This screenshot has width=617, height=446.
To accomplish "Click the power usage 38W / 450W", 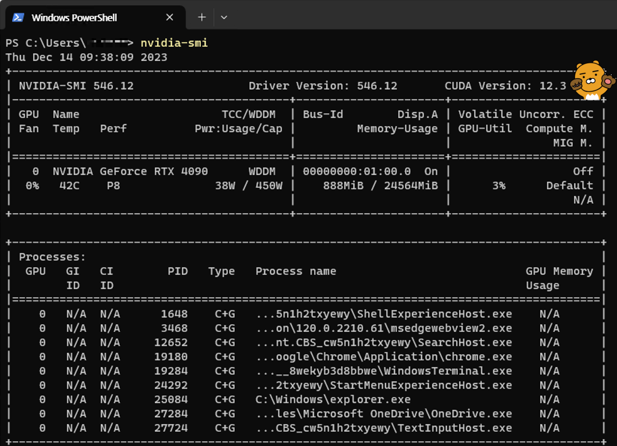I will [249, 186].
